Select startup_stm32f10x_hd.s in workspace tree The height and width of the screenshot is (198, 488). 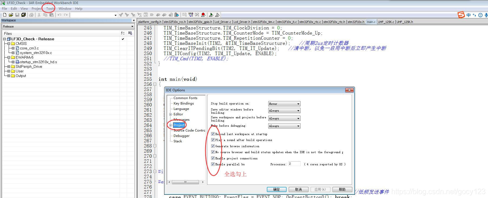[38, 62]
